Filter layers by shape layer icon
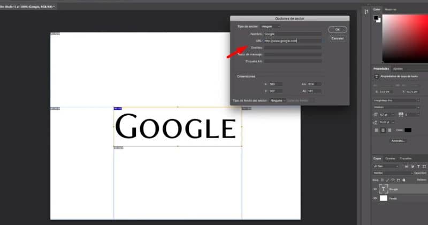The image size is (428, 225). 424,166
